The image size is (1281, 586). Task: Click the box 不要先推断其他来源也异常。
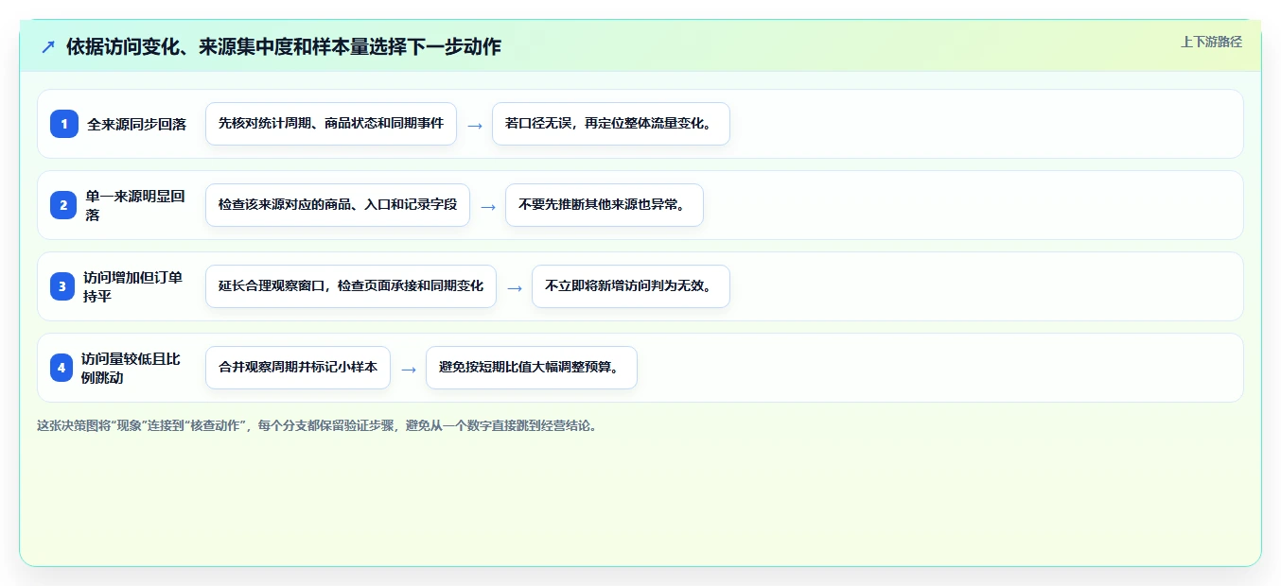click(605, 205)
